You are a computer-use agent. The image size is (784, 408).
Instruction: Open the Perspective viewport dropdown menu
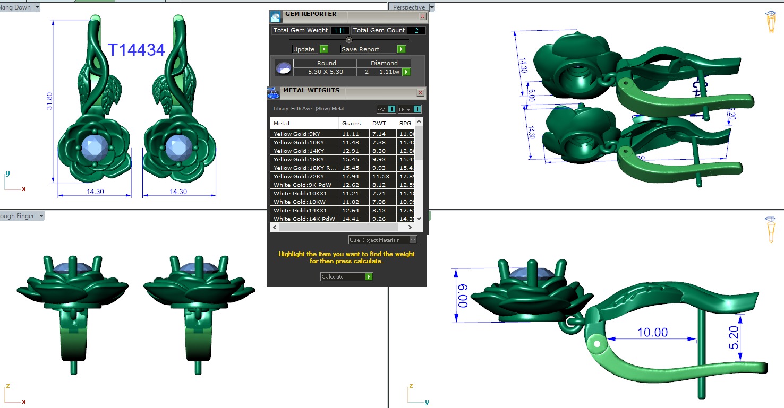tap(431, 7)
